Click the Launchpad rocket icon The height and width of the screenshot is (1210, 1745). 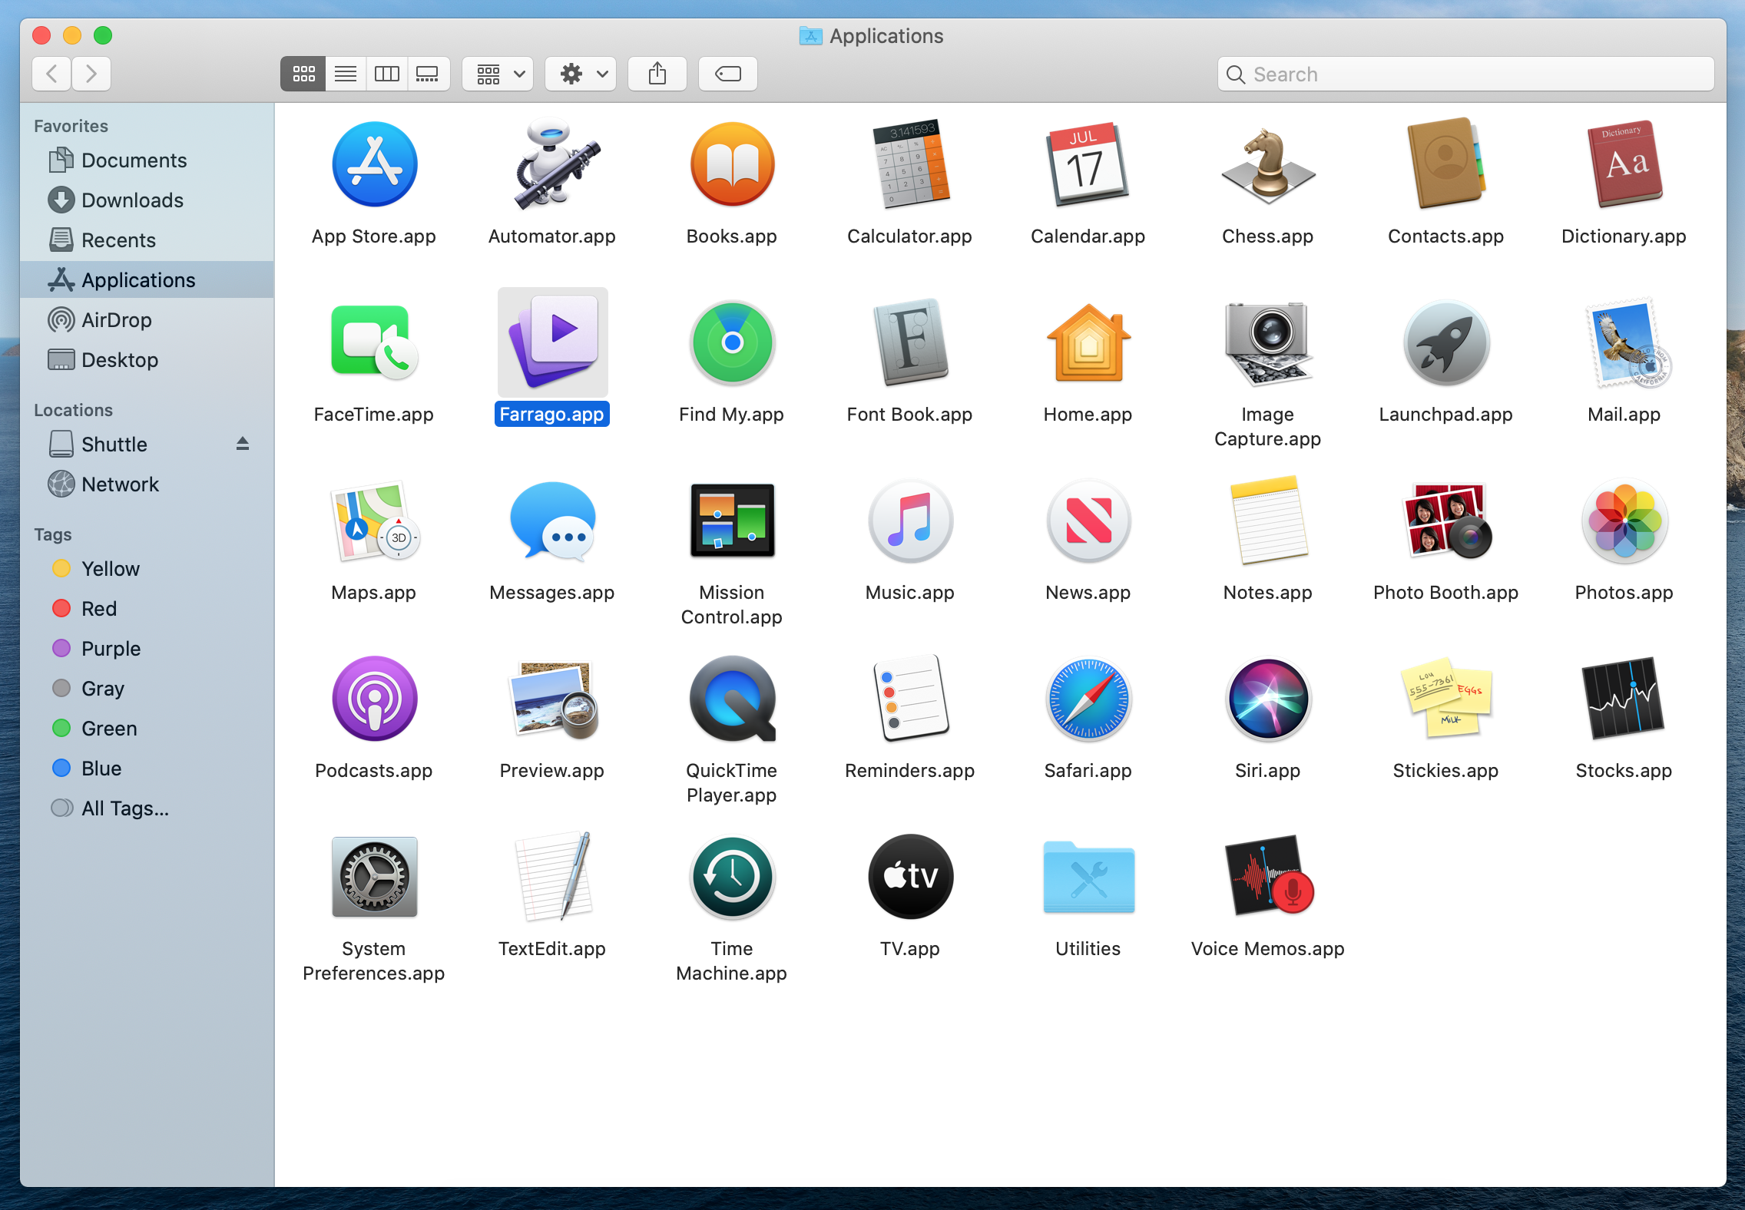point(1446,342)
